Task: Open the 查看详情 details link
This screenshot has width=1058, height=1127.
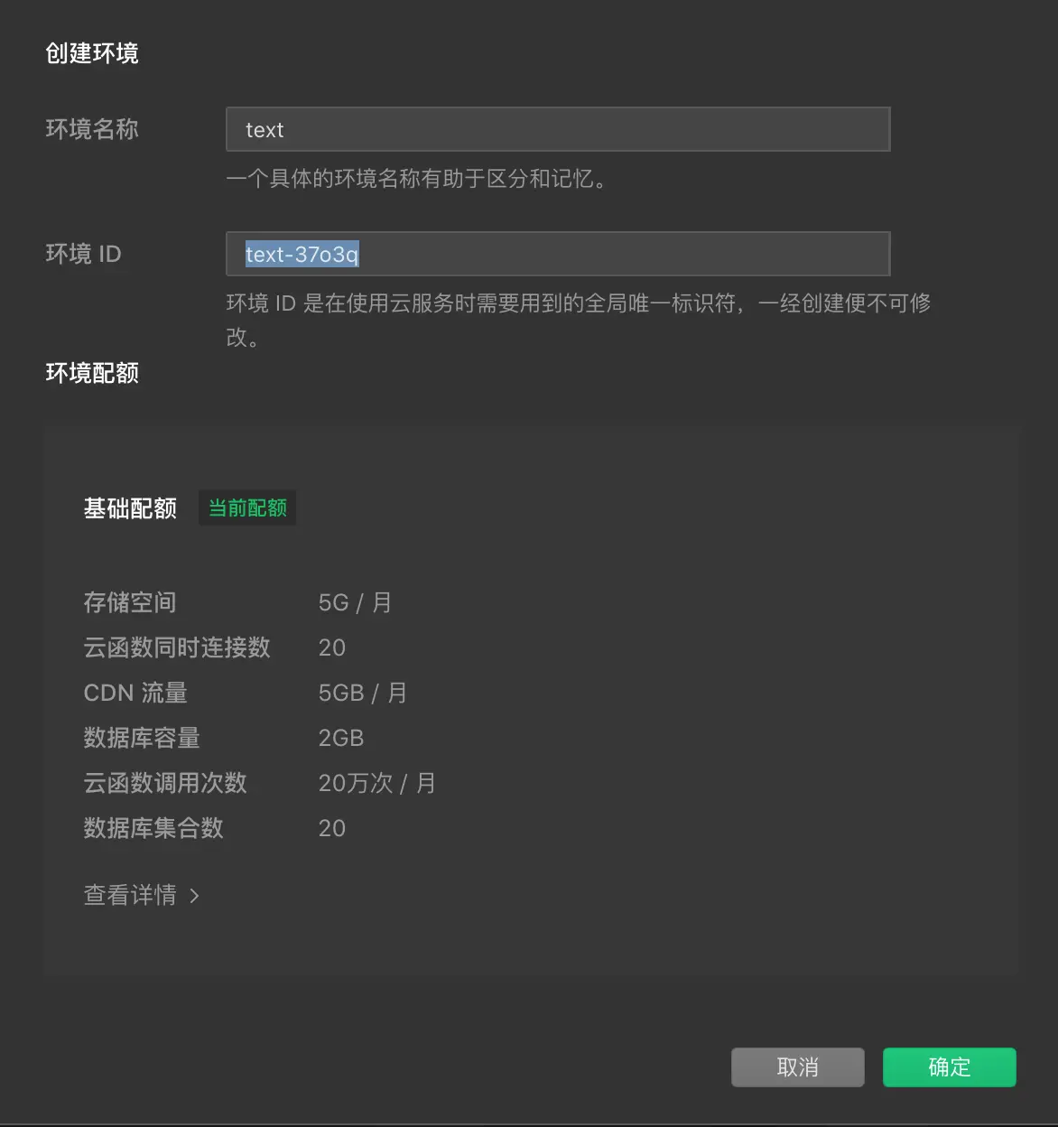Action: coord(130,895)
